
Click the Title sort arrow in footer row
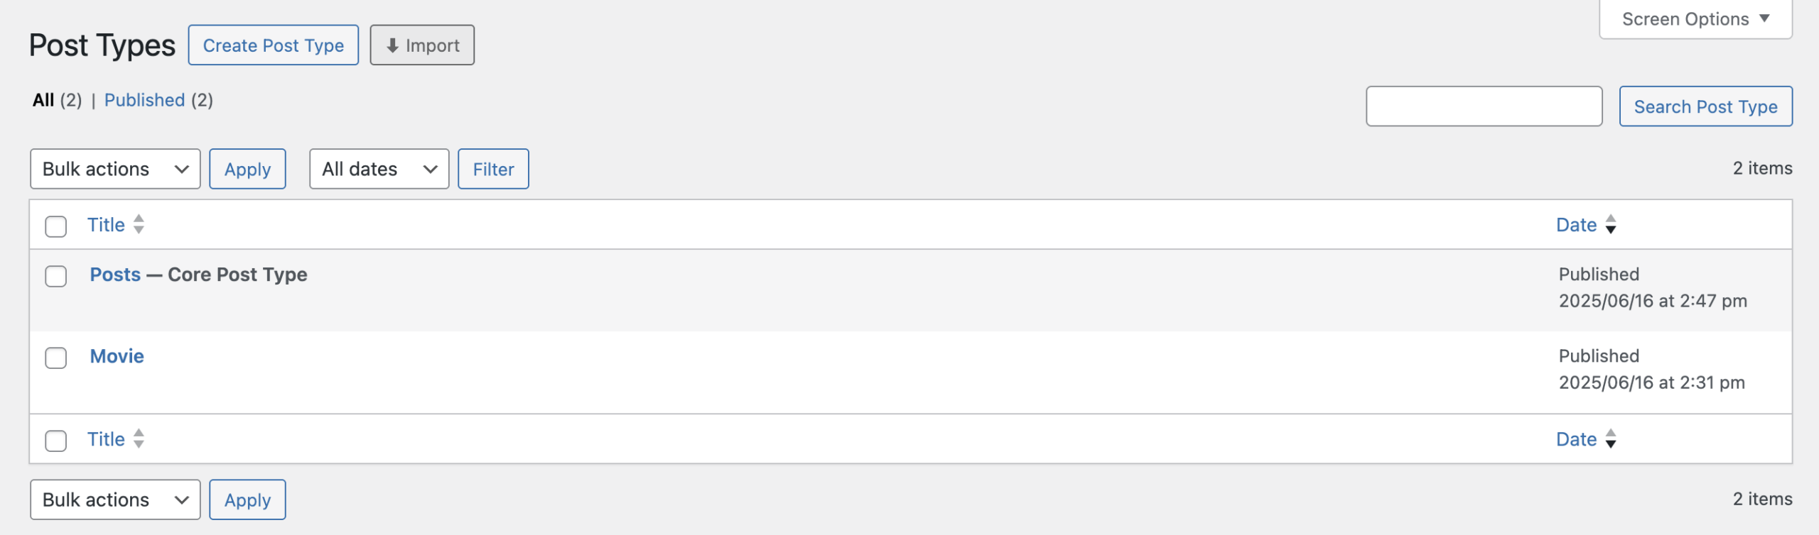coord(138,439)
